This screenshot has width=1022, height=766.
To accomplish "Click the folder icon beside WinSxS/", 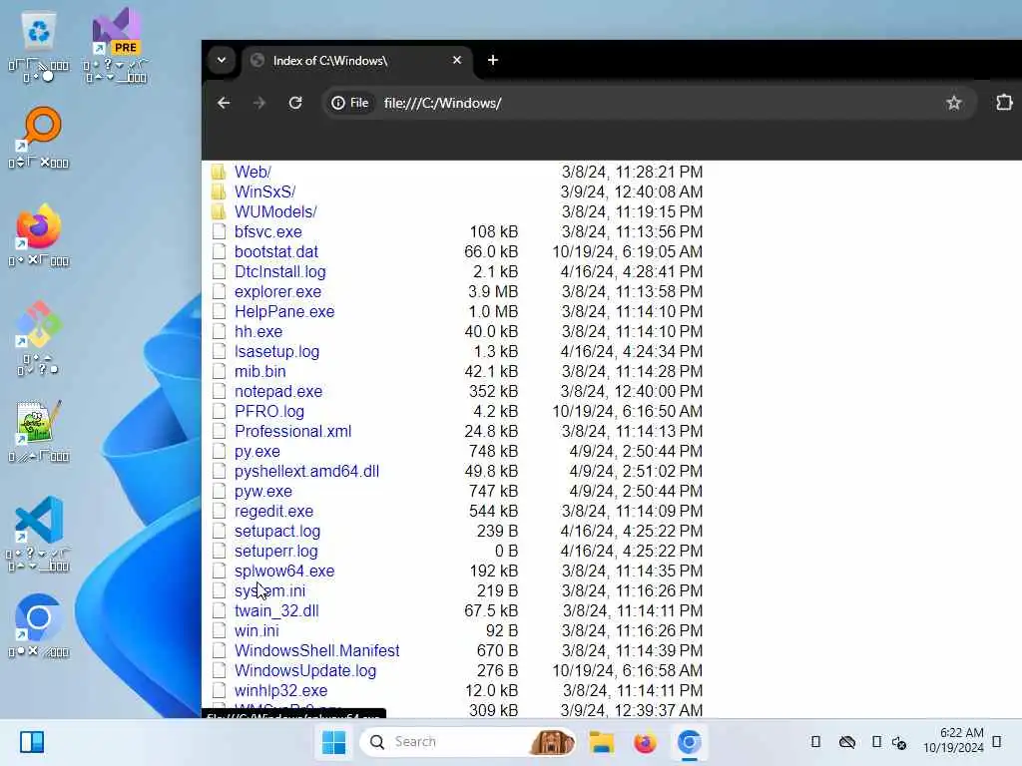I will [x=219, y=192].
